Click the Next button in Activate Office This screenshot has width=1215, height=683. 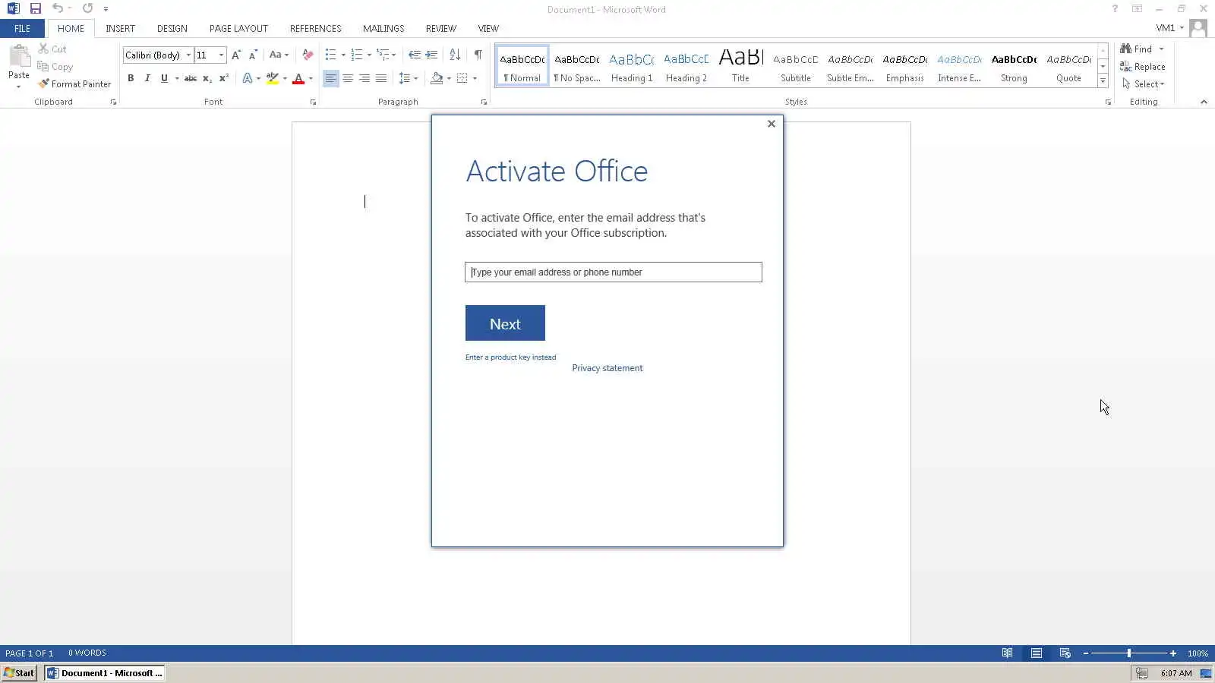click(505, 323)
